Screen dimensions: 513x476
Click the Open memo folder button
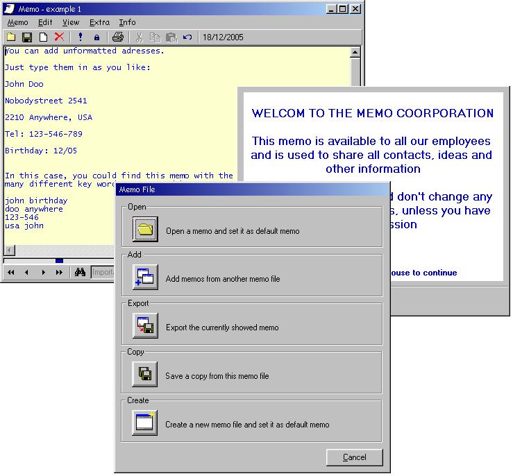(145, 229)
